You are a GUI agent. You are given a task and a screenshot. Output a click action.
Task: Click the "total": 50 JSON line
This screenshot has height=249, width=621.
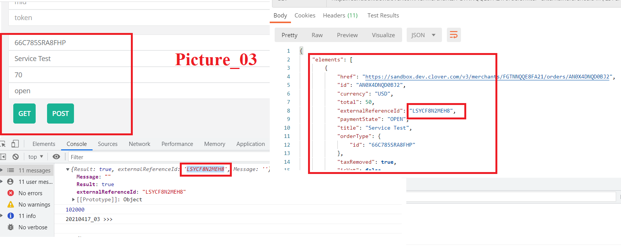[x=356, y=102]
